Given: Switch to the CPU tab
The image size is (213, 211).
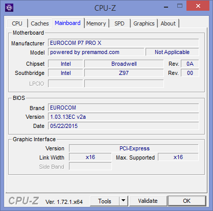Looking at the screenshot, I should [17, 23].
